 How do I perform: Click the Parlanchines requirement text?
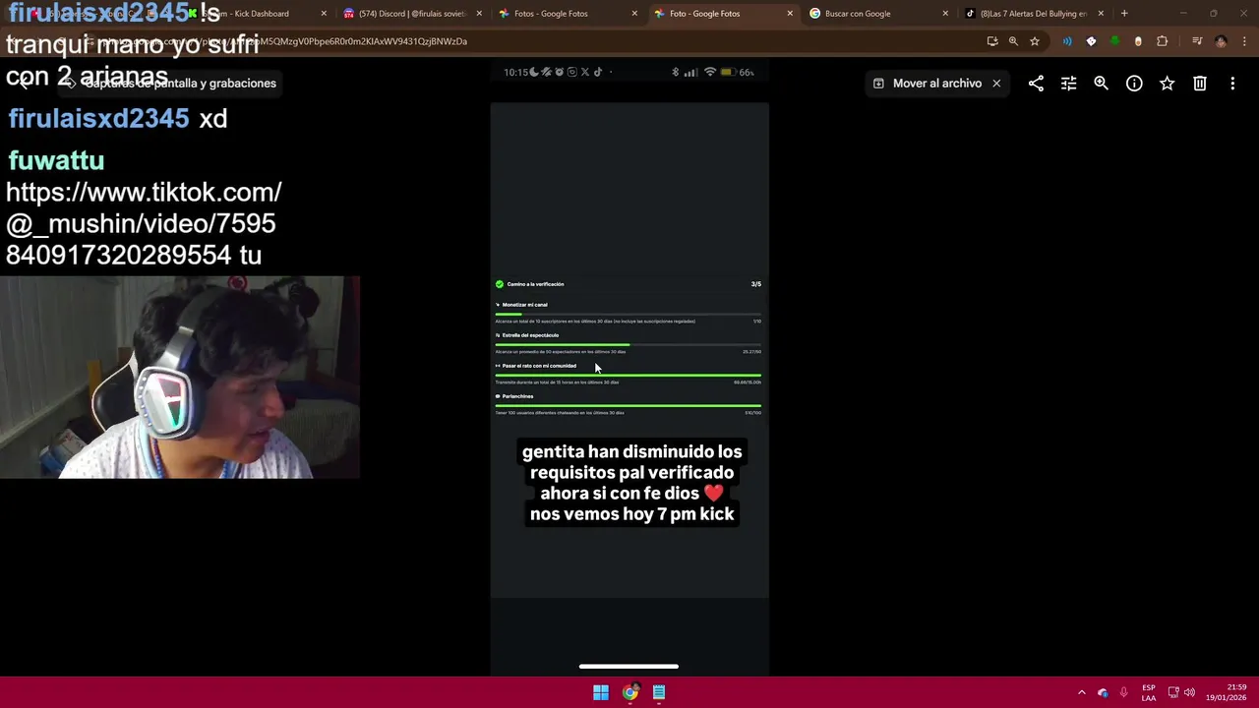(517, 396)
